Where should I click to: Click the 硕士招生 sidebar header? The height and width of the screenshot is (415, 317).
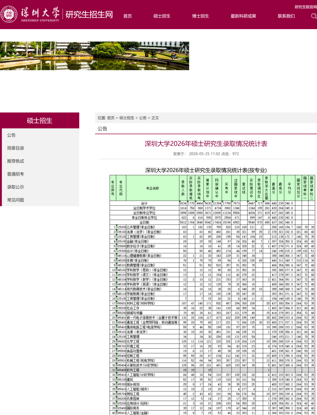(x=40, y=121)
